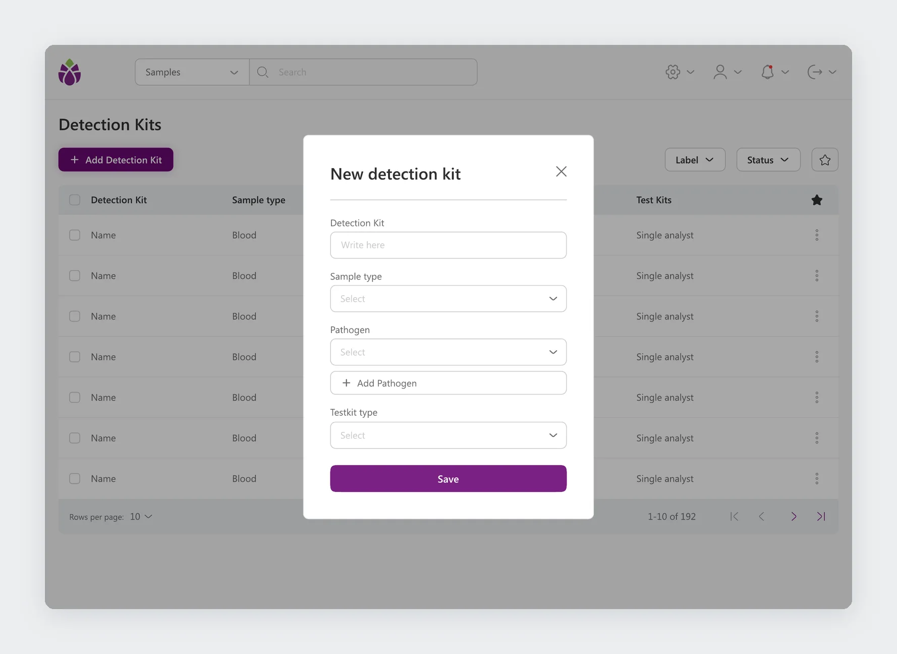Image resolution: width=897 pixels, height=654 pixels.
Task: Save the new detection kit
Action: 448,479
